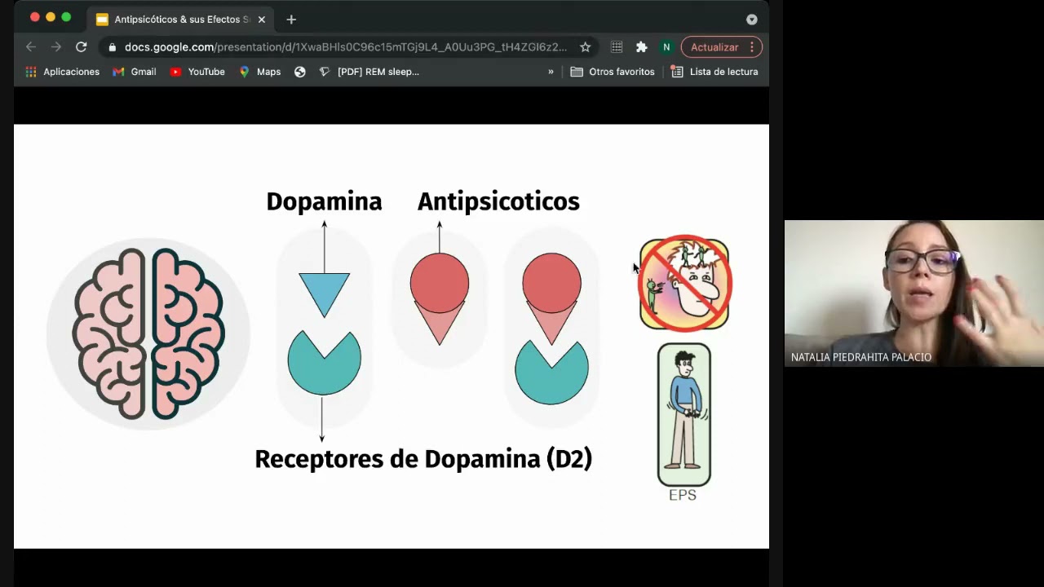The image size is (1044, 587).
Task: Bookmark this page with the star icon
Action: click(x=585, y=47)
